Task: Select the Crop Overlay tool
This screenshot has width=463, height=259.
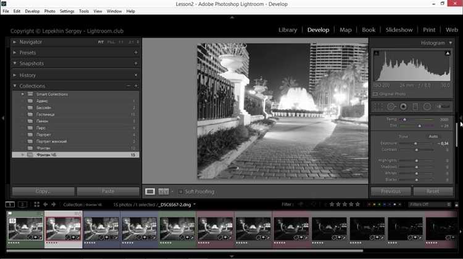Action: pyautogui.click(x=378, y=106)
